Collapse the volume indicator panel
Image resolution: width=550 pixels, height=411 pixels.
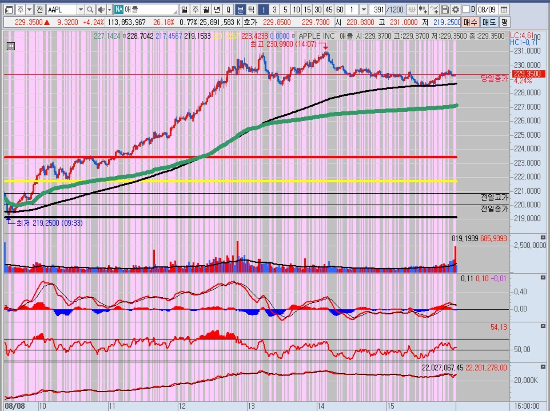[543, 238]
